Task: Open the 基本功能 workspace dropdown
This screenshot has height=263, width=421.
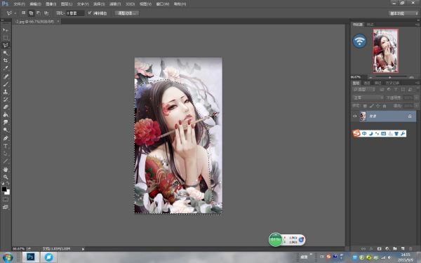Action: (x=403, y=13)
